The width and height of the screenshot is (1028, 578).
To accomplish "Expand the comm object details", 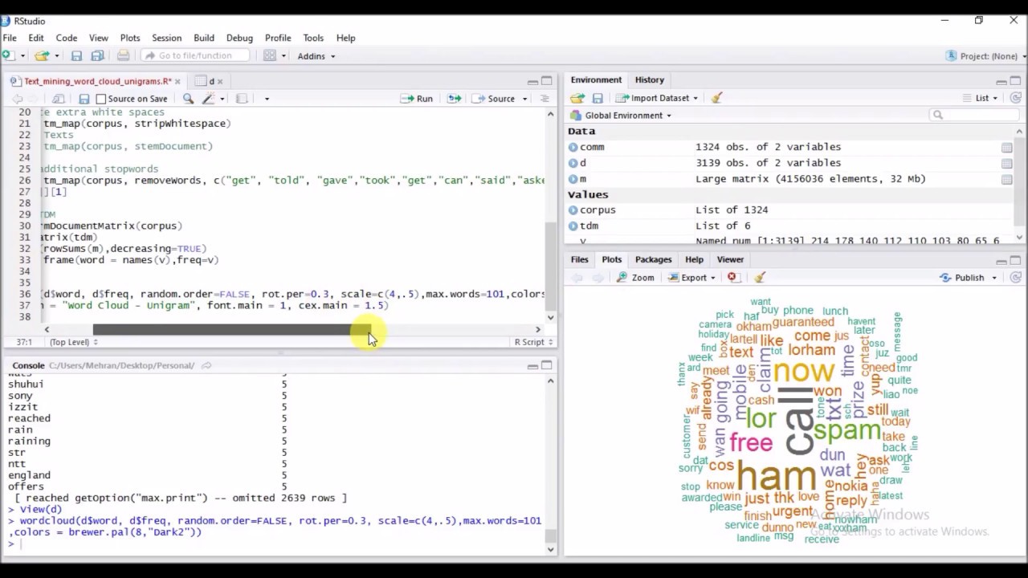I will pos(573,147).
